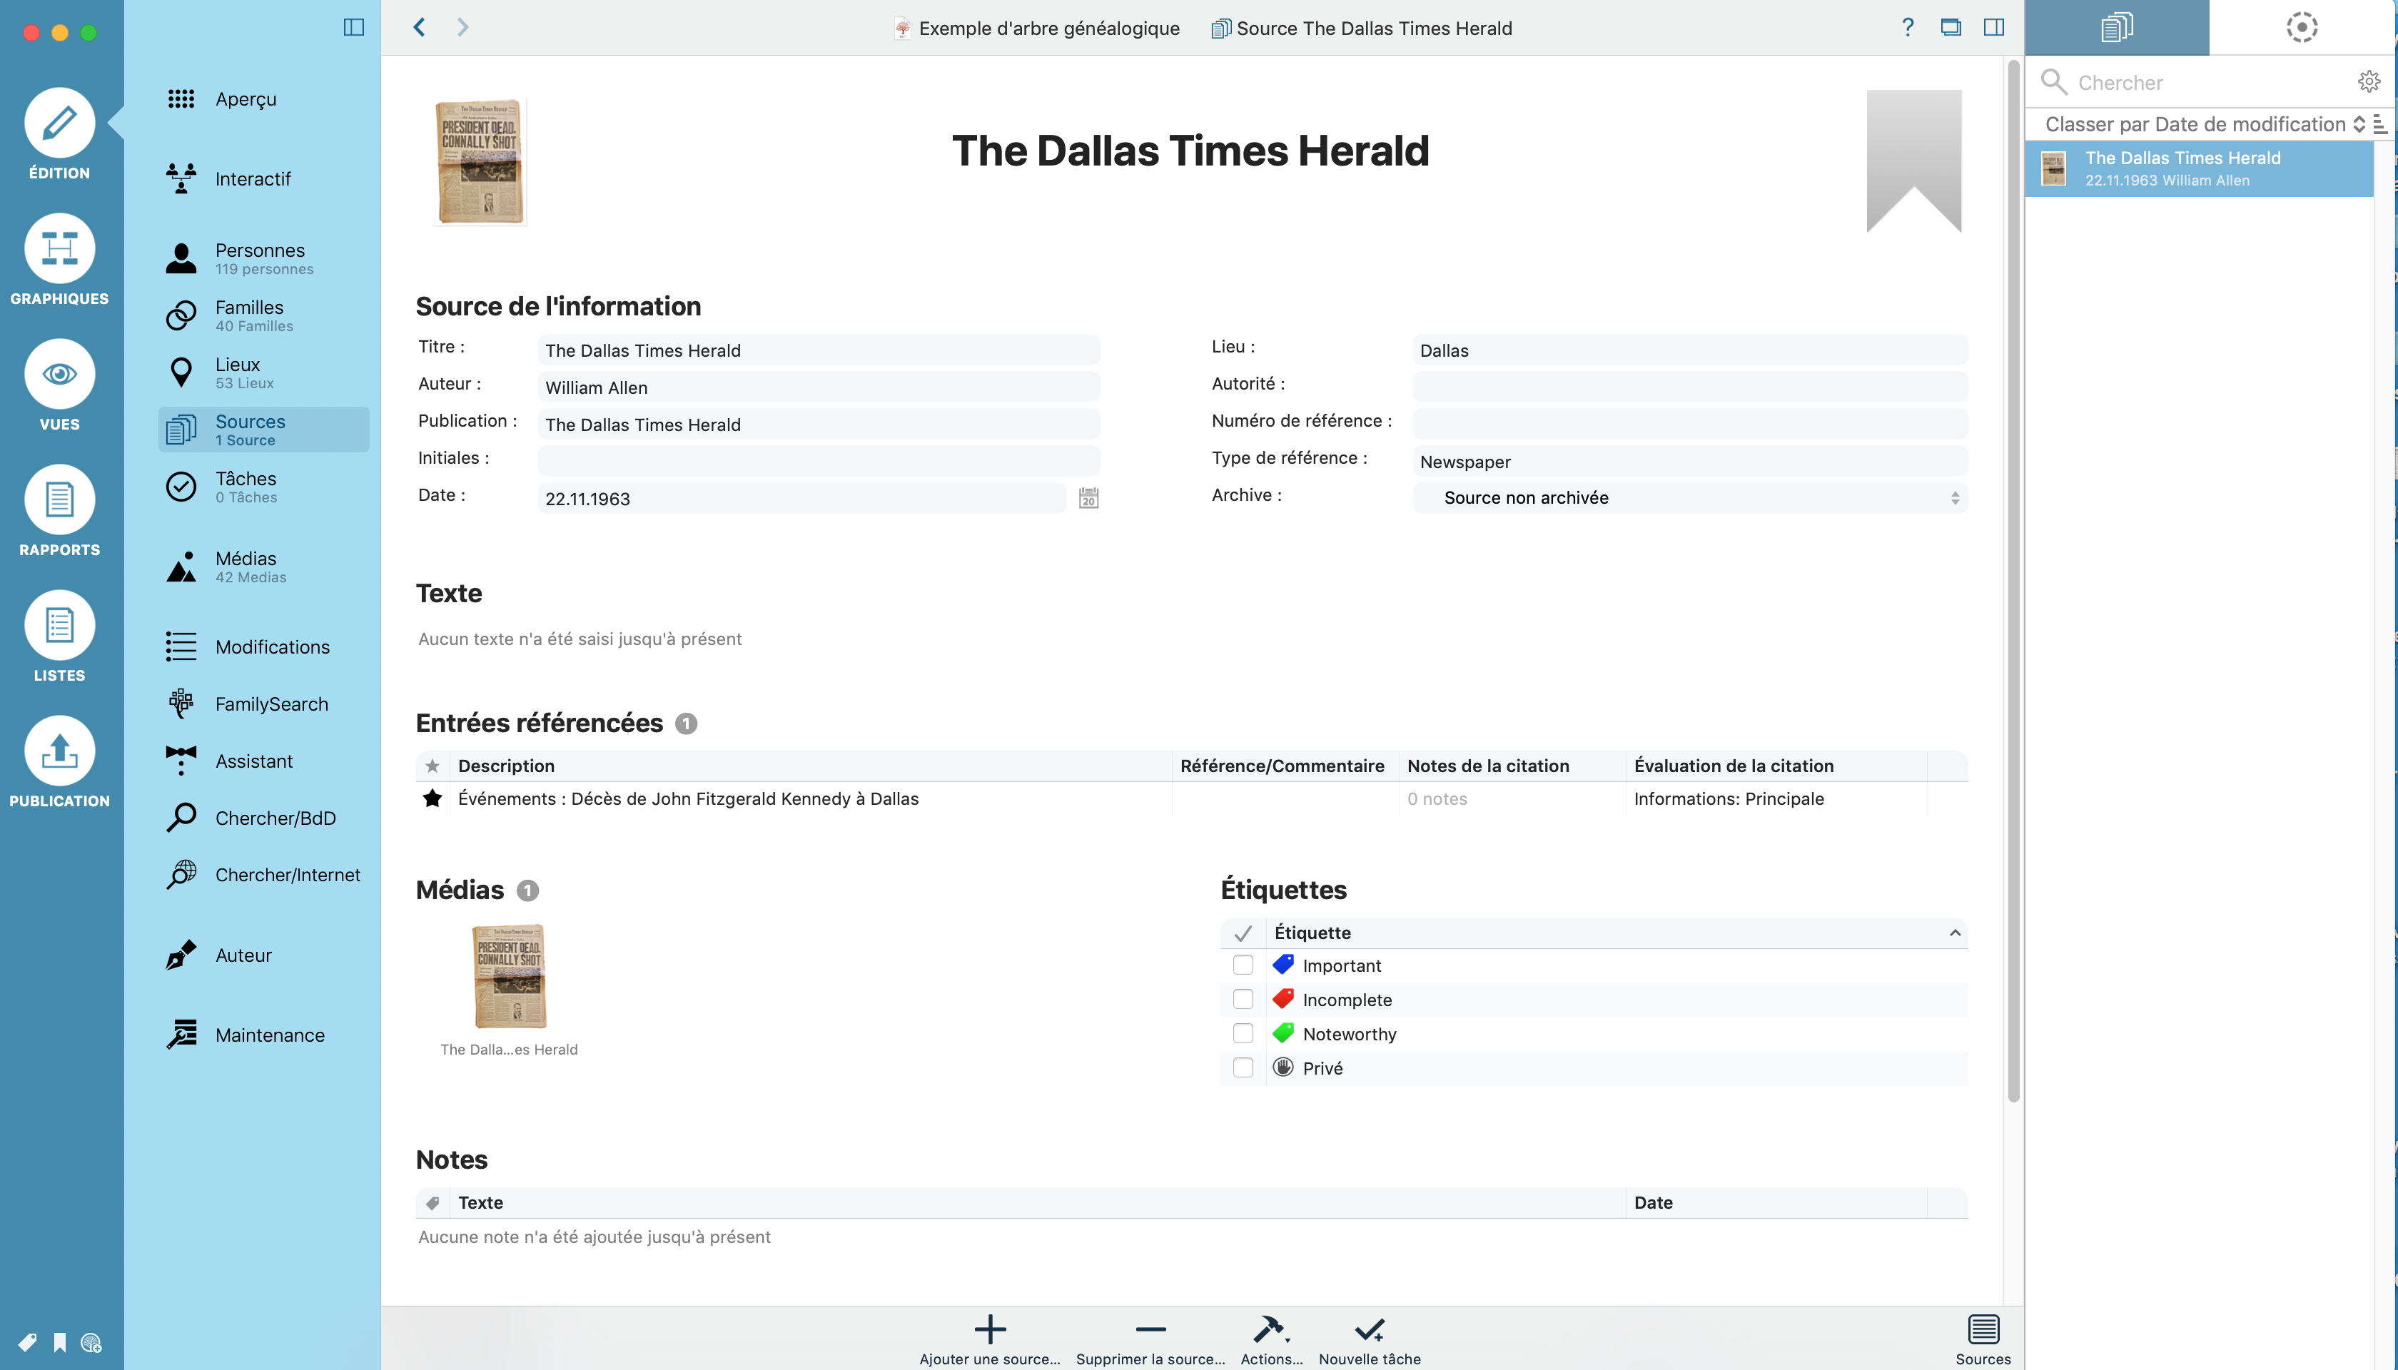This screenshot has height=1370, width=2398.
Task: Open Chercher/Internet in the sidebar
Action: 263,874
